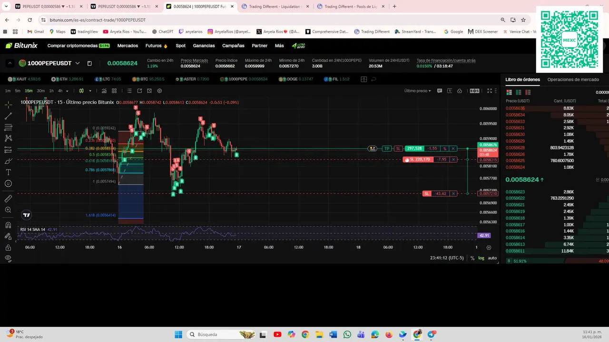
Task: Open the 1000PEPEUSDT pair selector dropdown
Action: 78,63
